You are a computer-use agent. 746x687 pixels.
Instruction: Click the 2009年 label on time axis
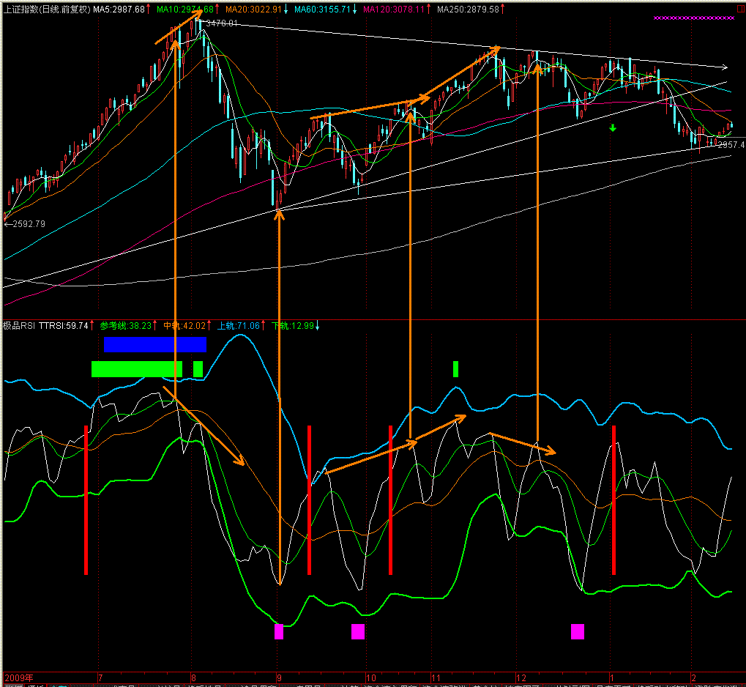point(19,678)
